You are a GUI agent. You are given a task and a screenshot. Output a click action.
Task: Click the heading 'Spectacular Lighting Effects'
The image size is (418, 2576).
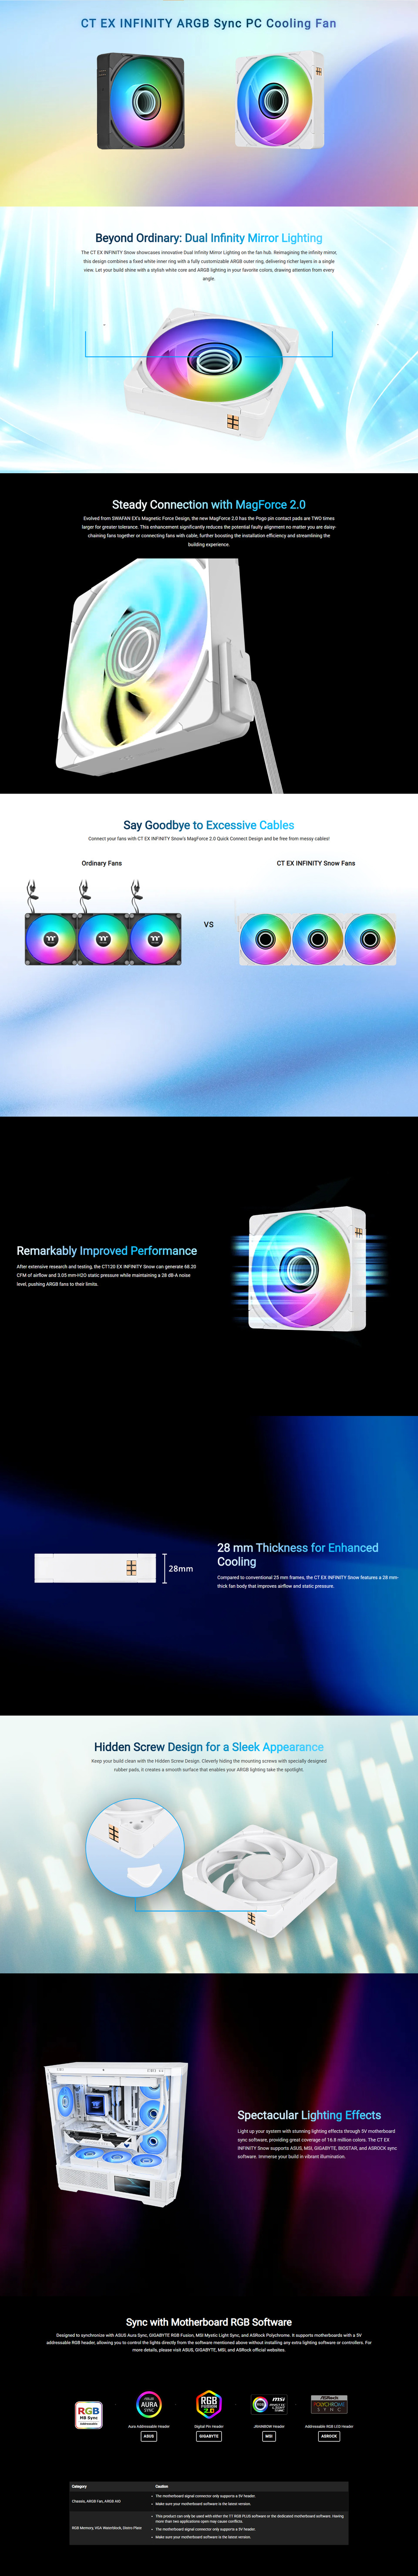(x=309, y=2115)
